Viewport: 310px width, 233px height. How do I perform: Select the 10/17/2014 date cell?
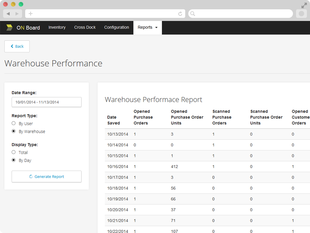coord(118,177)
